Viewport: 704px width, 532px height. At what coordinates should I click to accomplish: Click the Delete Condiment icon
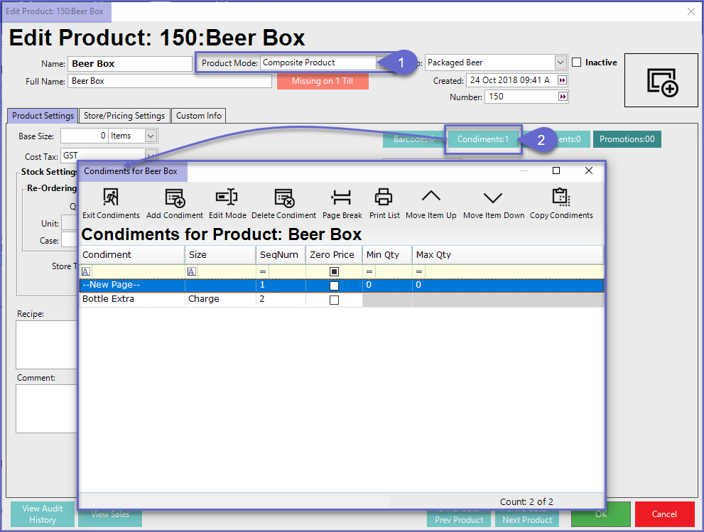(283, 198)
